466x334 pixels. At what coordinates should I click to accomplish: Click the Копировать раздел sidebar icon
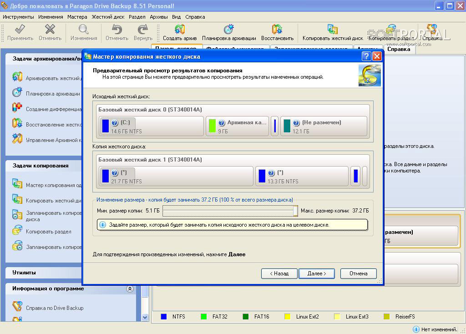17,230
